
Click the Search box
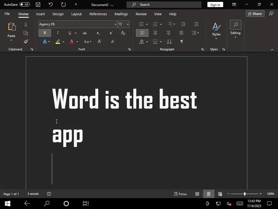click(x=164, y=5)
